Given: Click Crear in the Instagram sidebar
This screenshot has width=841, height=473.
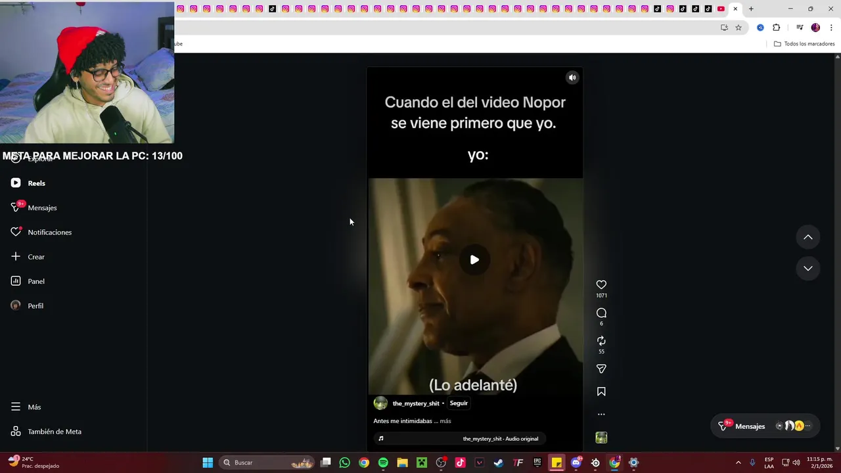Looking at the screenshot, I should tap(36, 257).
